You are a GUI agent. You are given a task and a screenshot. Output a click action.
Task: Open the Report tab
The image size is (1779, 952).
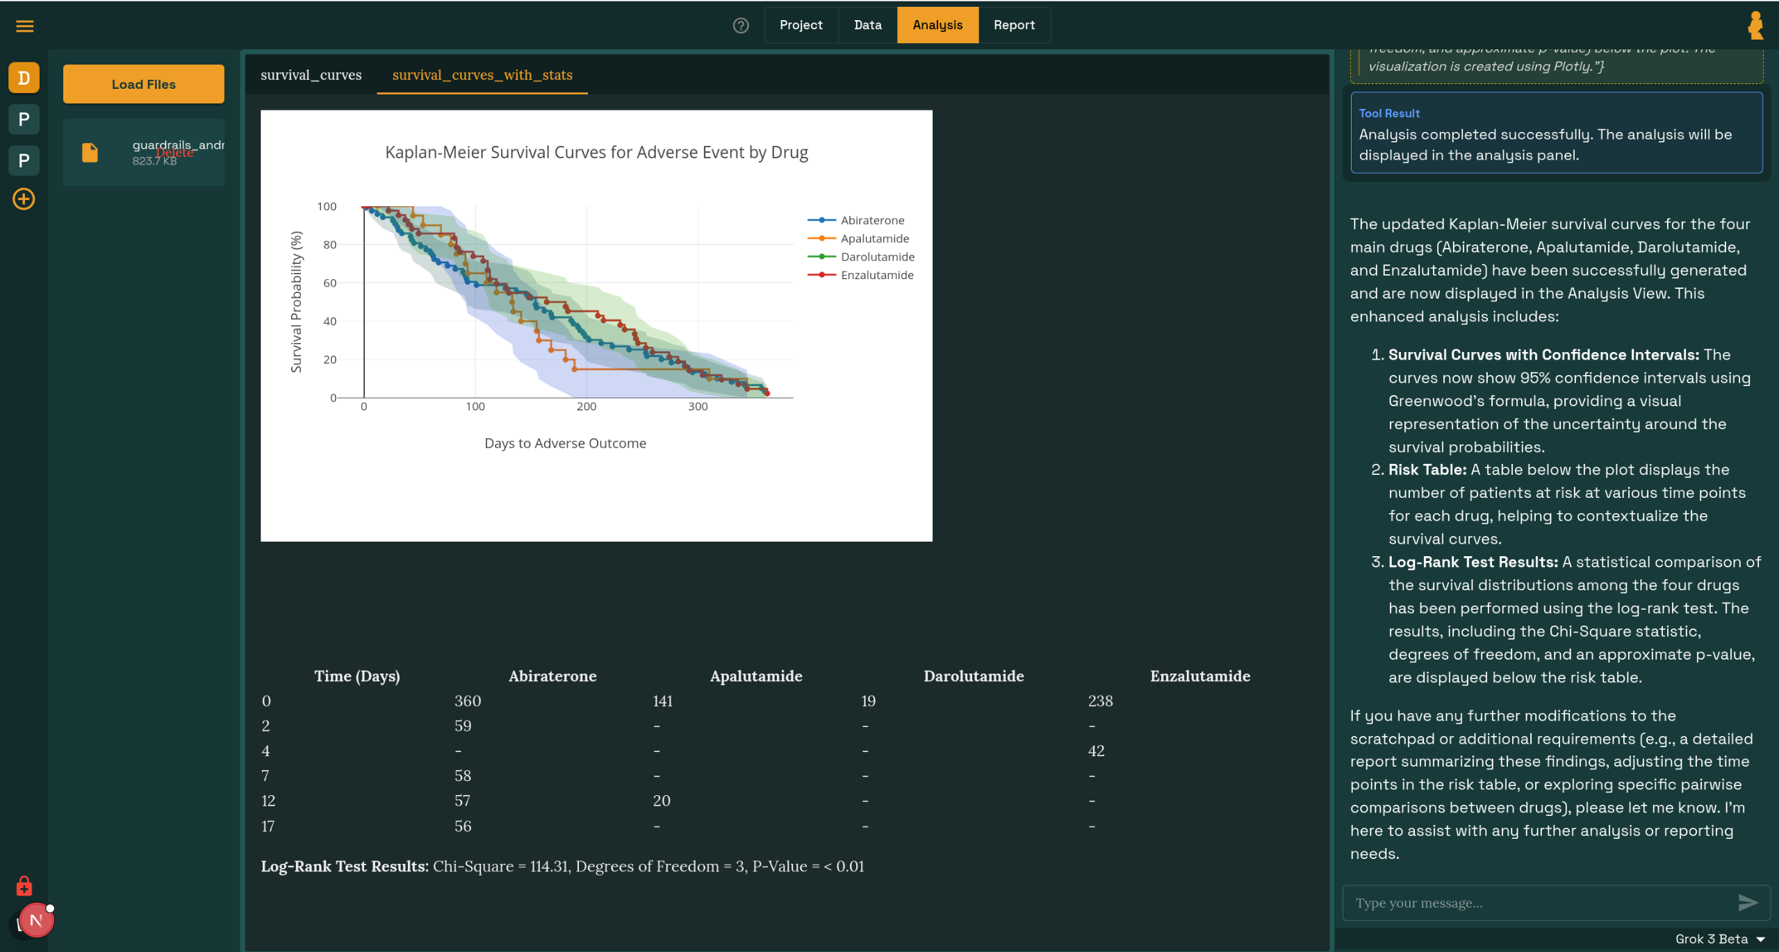point(1014,25)
